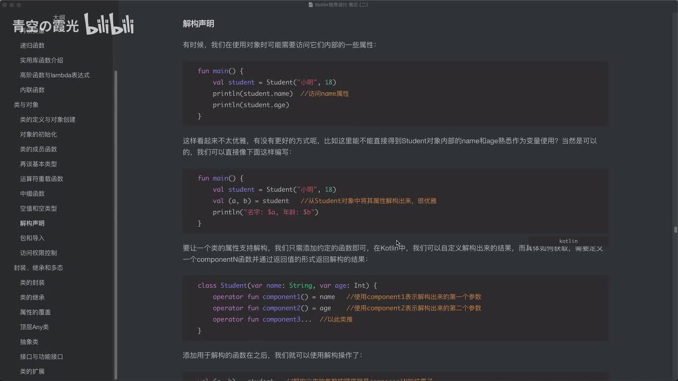
Task: Navigate to 类的定义与对象创建
Action: 48,120
